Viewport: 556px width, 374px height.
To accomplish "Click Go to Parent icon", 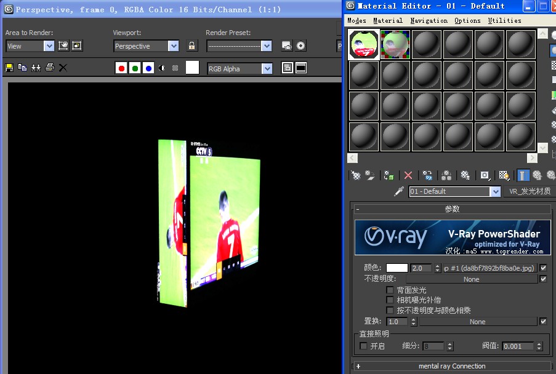I will pos(537,175).
